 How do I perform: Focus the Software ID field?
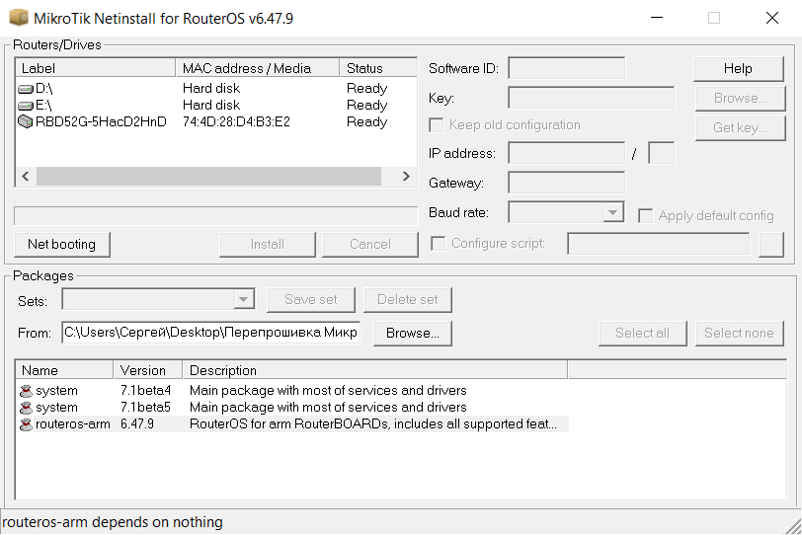point(566,68)
